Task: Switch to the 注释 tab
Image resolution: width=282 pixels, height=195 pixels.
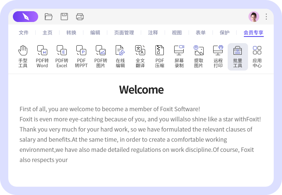Action: tap(153, 32)
